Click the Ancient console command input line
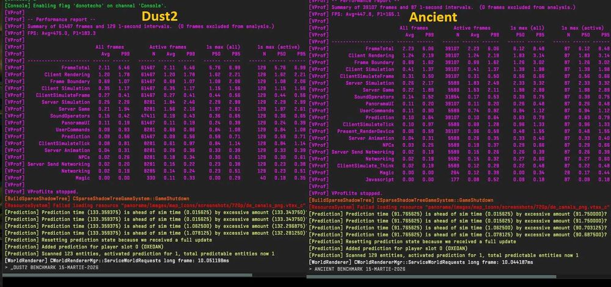 click(x=459, y=269)
